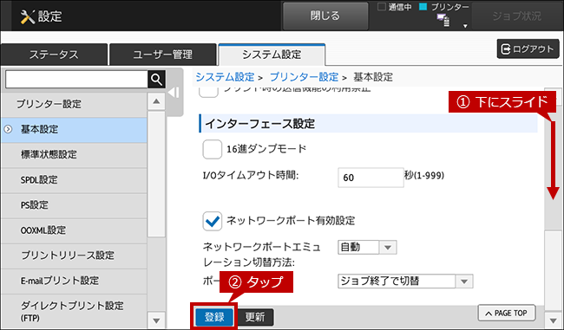The width and height of the screenshot is (564, 330).
Task: Uncheck ネットワークポート有効設定 checkbox
Action: 213,221
